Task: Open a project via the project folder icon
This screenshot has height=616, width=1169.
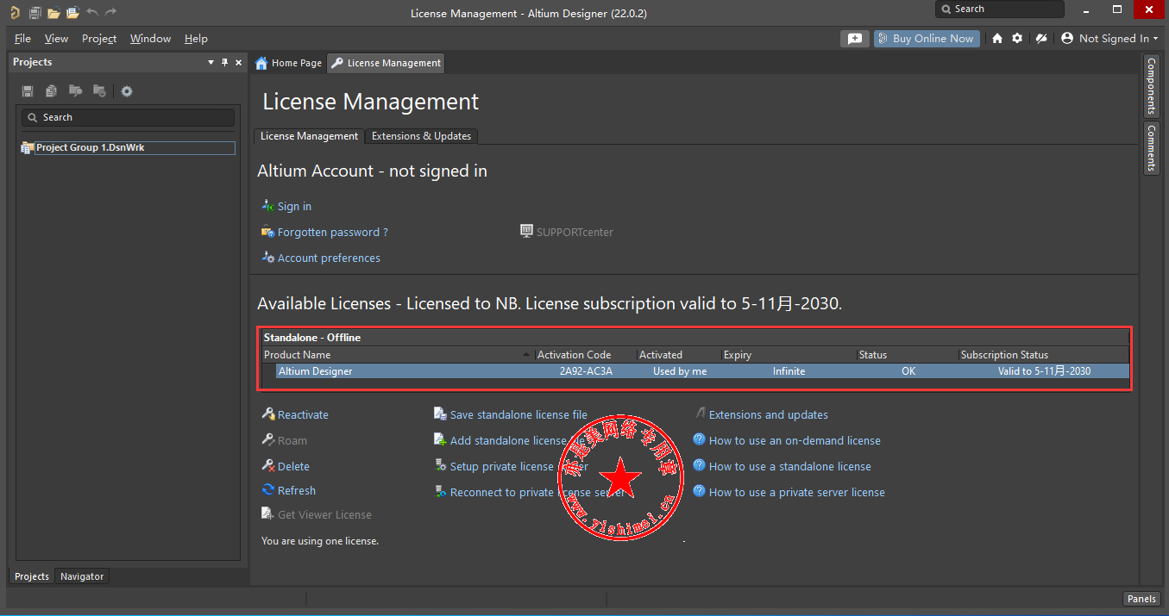Action: point(72,13)
